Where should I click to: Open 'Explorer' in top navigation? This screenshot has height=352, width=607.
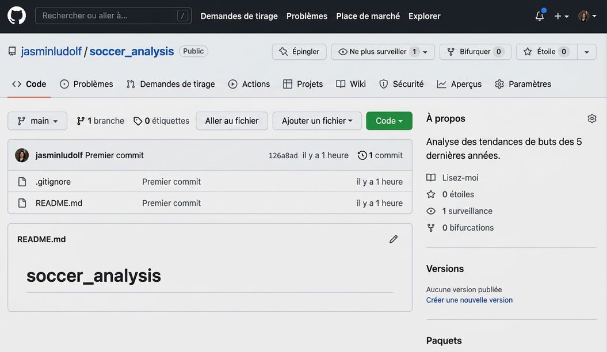(x=424, y=16)
